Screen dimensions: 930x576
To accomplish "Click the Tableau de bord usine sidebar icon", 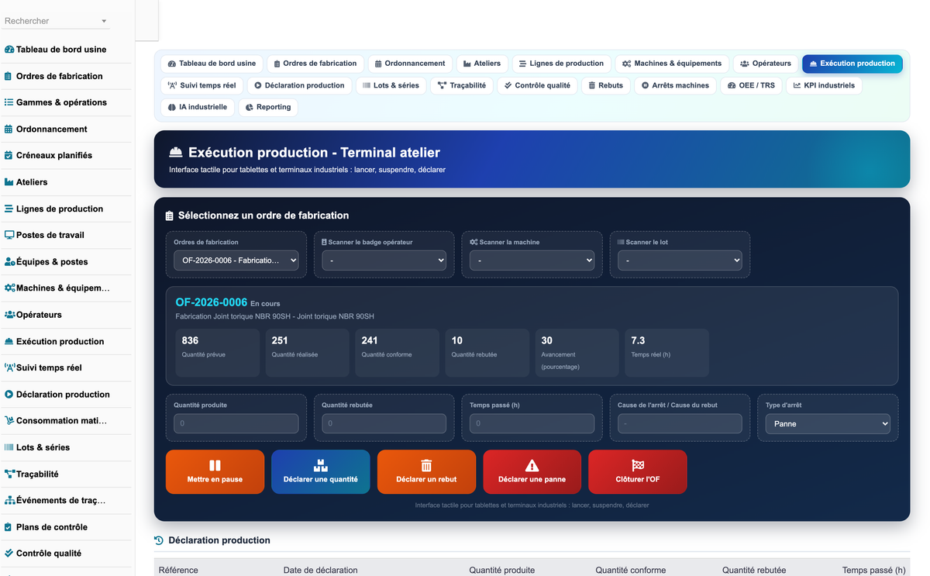I will (9, 50).
